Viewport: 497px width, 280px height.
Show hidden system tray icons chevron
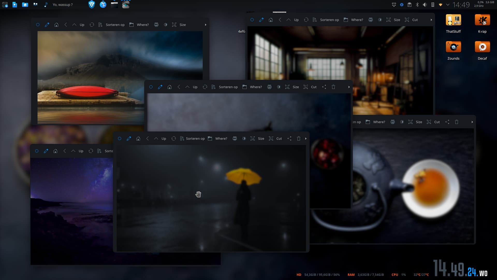pos(448,5)
